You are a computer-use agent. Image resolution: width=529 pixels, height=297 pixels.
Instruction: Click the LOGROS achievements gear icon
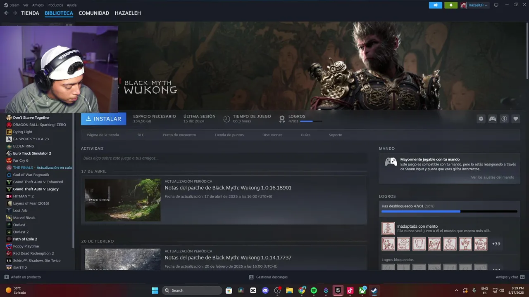282,119
